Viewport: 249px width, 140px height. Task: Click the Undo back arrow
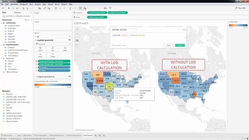[9, 8]
